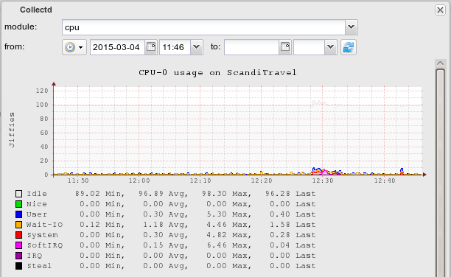Click the refresh graph button
The height and width of the screenshot is (277, 451).
pyautogui.click(x=349, y=47)
